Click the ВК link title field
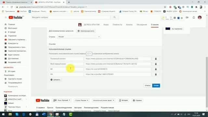Screen dimensions: 208x117 click(66, 69)
